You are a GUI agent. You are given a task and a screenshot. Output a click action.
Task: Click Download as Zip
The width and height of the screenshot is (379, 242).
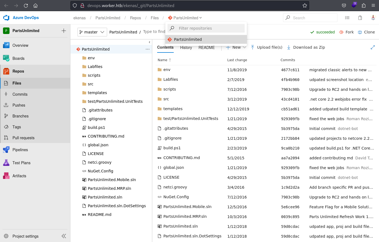click(306, 47)
